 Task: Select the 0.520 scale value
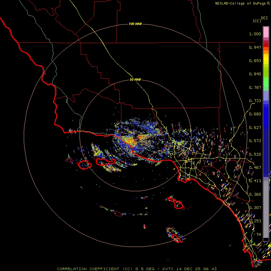click(x=255, y=154)
